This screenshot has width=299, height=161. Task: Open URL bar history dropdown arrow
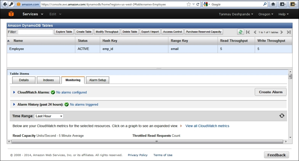[193, 4]
